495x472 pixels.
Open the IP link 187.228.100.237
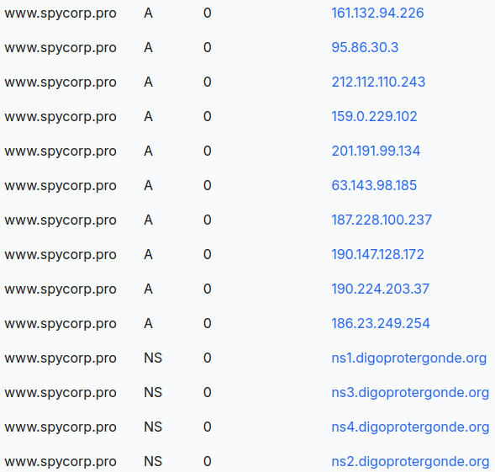(x=382, y=220)
